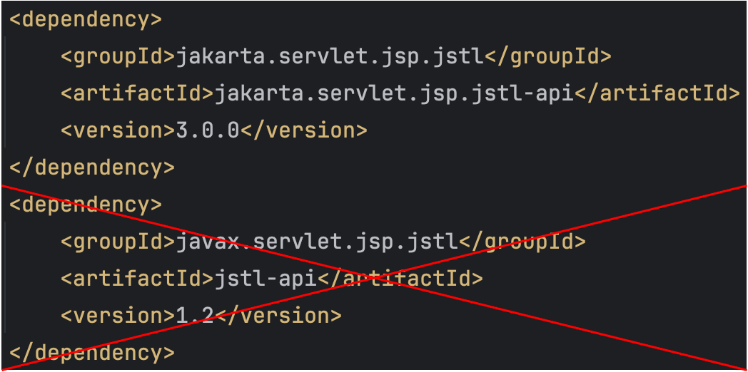This screenshot has height=372, width=748.
Task: Click the closing groupId tag after jakarta.servlet.jsp.jstl
Action: [548, 58]
